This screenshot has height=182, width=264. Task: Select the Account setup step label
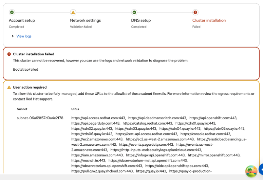point(22,20)
